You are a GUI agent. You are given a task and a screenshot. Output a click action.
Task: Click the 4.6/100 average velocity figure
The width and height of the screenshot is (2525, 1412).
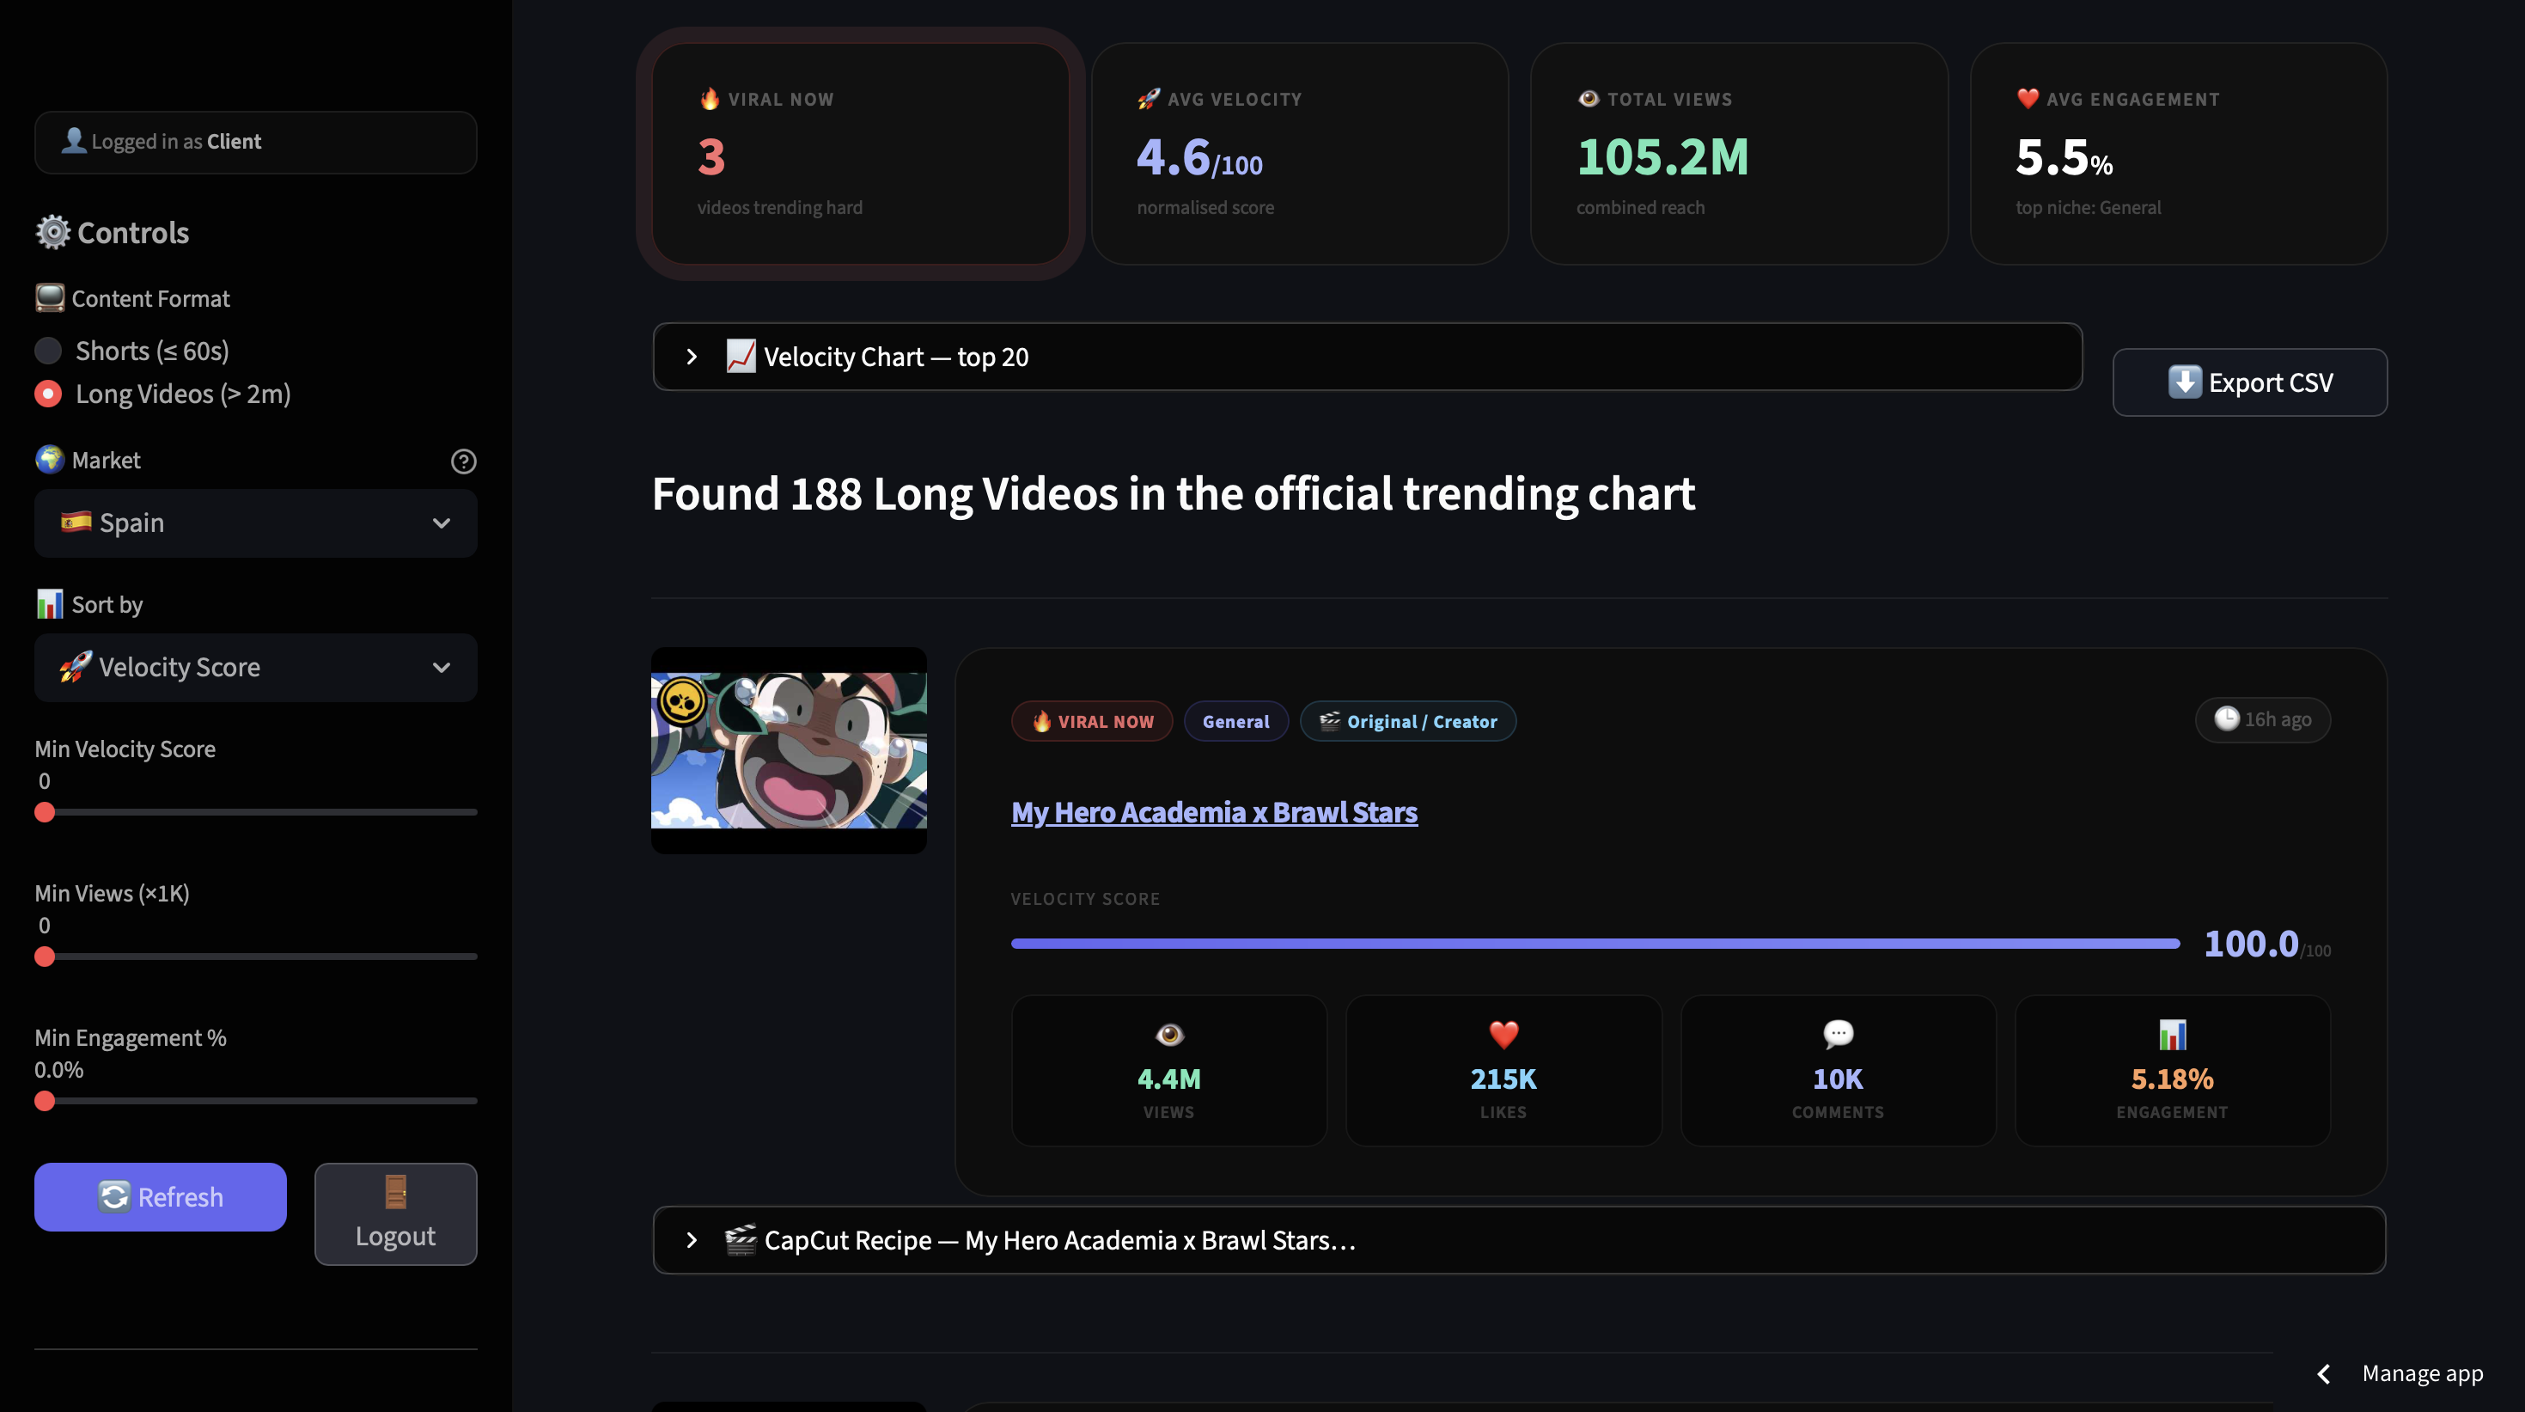click(1198, 157)
